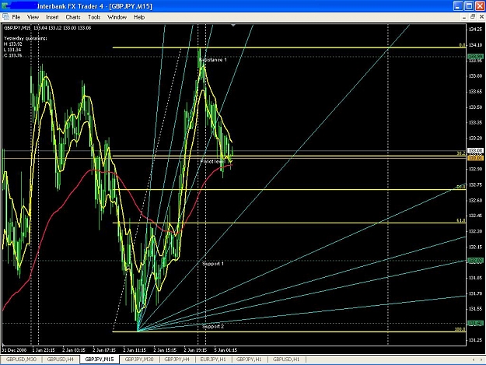The width and height of the screenshot is (486, 365).
Task: Switch to the GBPUSD,H4 chart tab
Action: [x=60, y=360]
